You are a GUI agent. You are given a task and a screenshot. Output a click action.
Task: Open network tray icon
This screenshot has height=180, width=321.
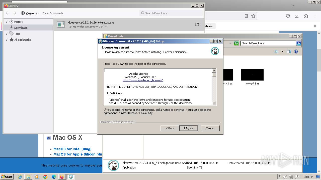pos(291,177)
